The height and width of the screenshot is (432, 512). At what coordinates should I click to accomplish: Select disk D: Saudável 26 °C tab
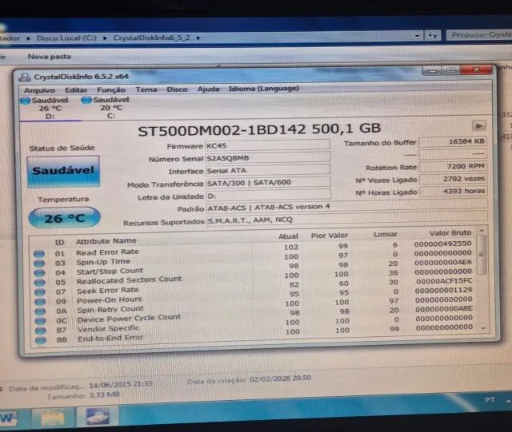pyautogui.click(x=49, y=109)
